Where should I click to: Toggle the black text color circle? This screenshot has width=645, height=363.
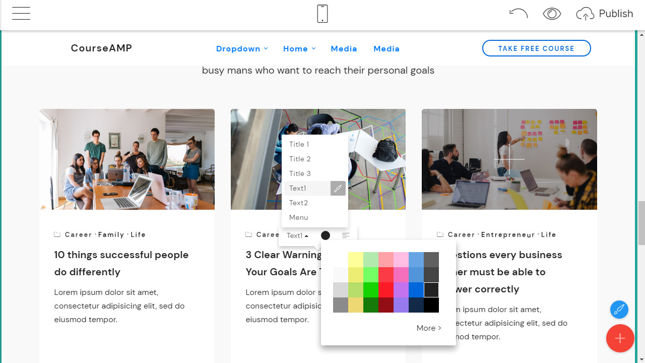pos(326,235)
